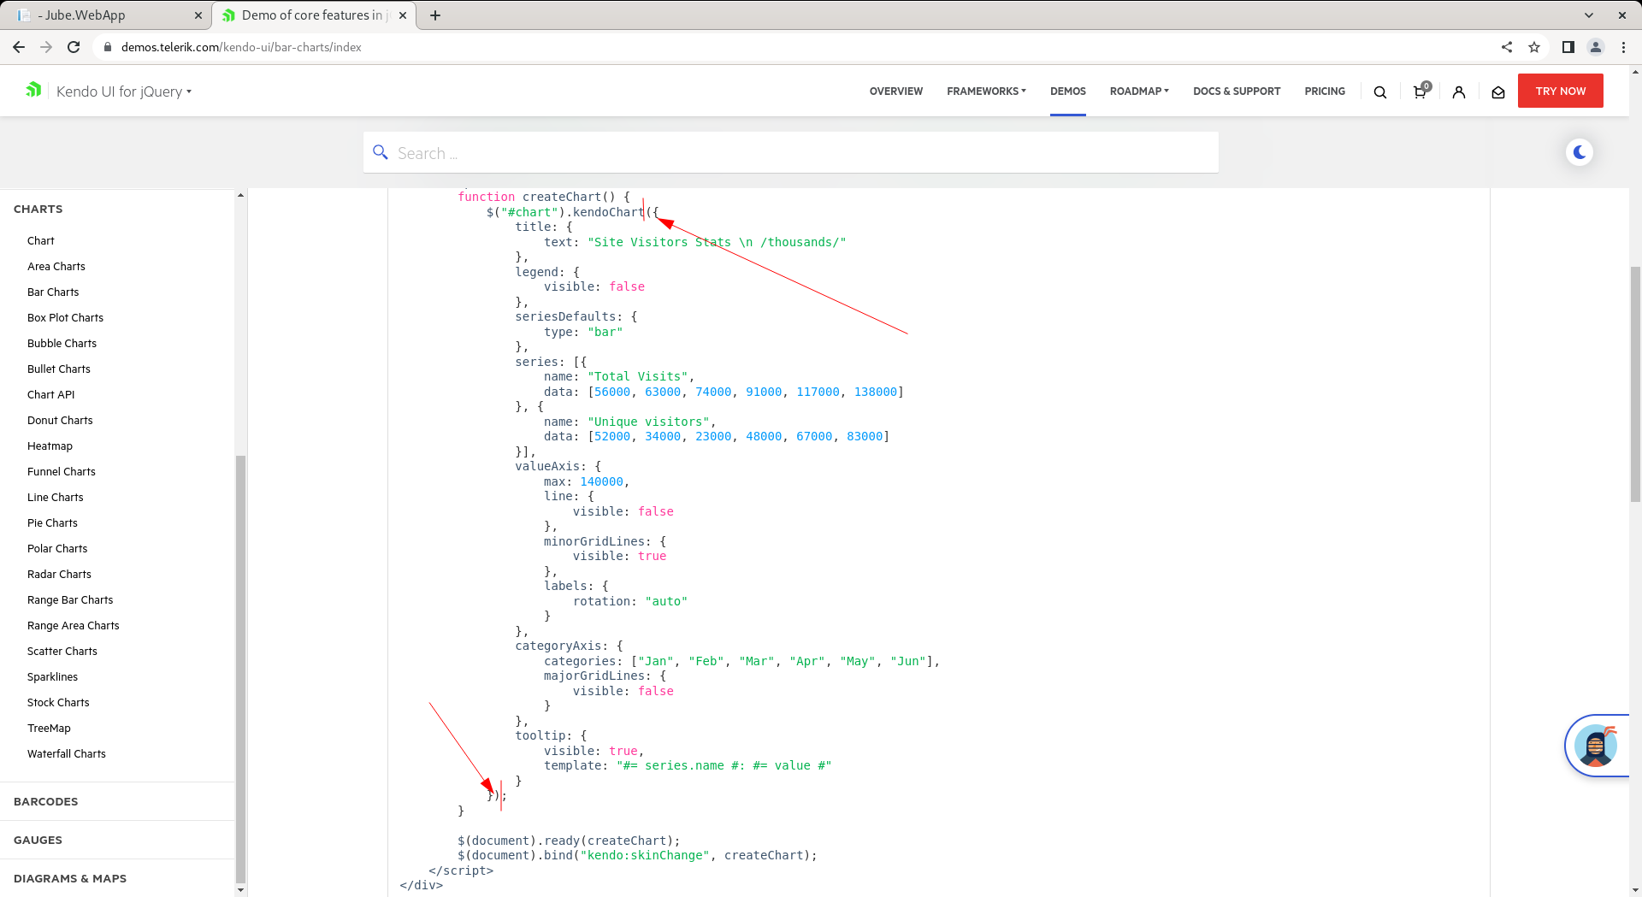
Task: Open the Pricing page
Action: point(1325,91)
